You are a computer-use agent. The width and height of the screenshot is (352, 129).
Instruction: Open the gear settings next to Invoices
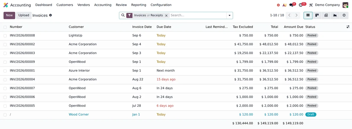(50, 15)
